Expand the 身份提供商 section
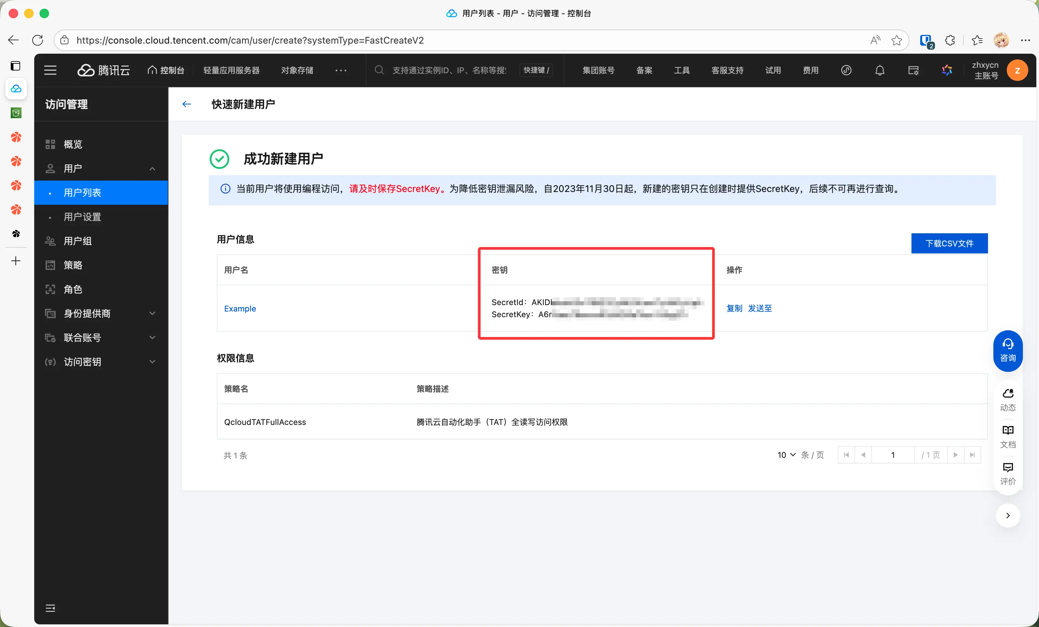The image size is (1039, 627). [152, 313]
